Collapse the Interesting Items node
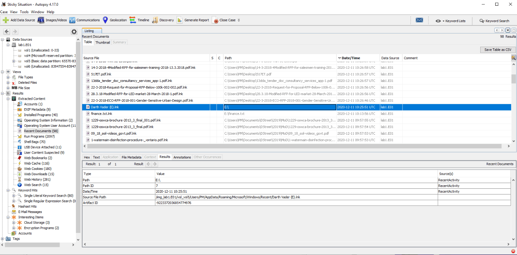This screenshot has height=255, width=517. coord(8,217)
